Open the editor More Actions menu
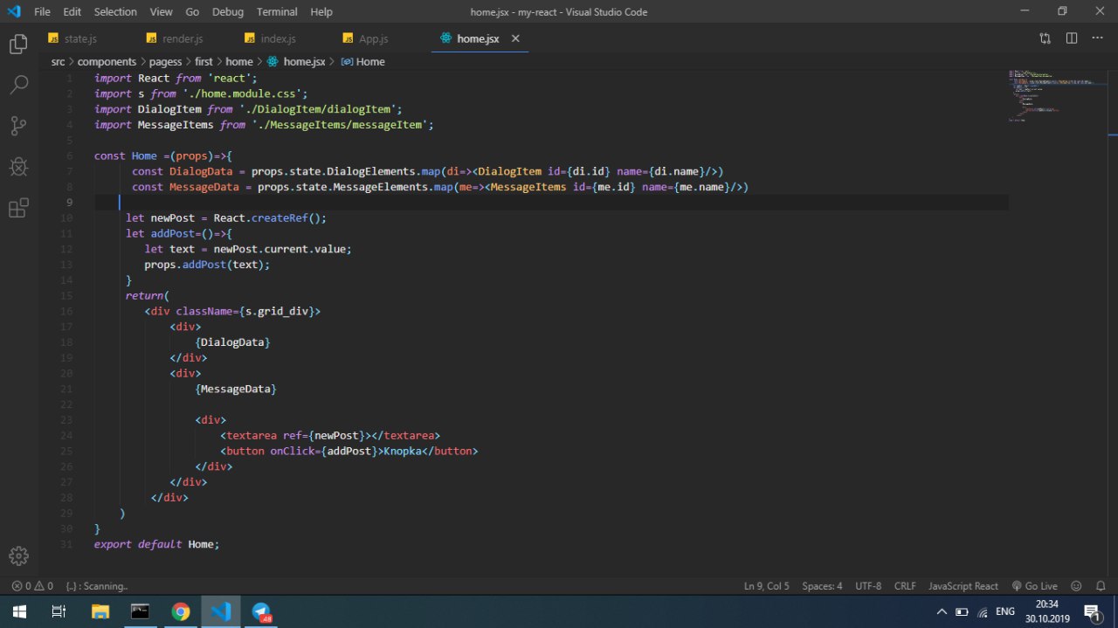The height and width of the screenshot is (628, 1118). [1096, 38]
